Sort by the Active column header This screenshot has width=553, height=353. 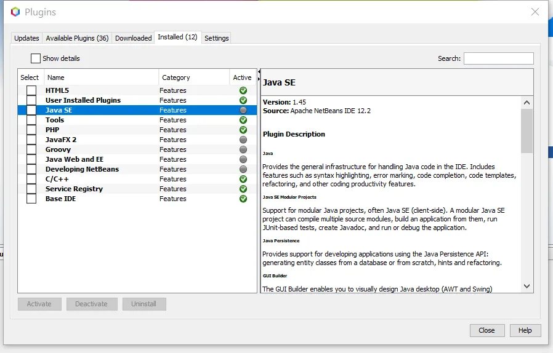pos(243,77)
